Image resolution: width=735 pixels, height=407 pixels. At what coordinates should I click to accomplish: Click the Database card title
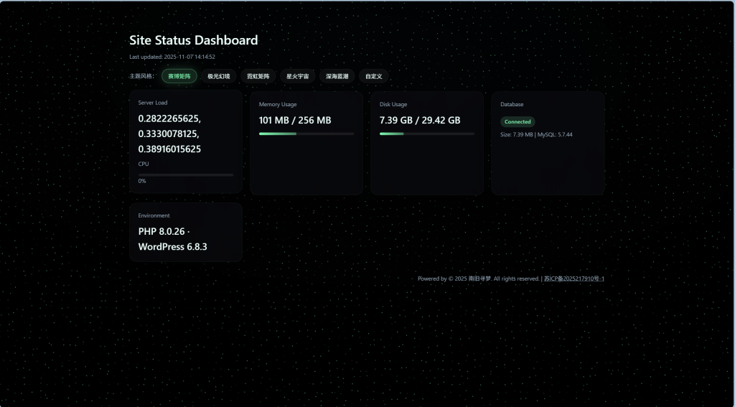pyautogui.click(x=512, y=104)
